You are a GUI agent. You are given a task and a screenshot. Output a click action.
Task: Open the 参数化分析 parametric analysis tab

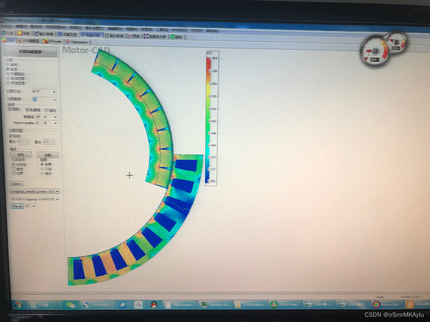(x=155, y=36)
